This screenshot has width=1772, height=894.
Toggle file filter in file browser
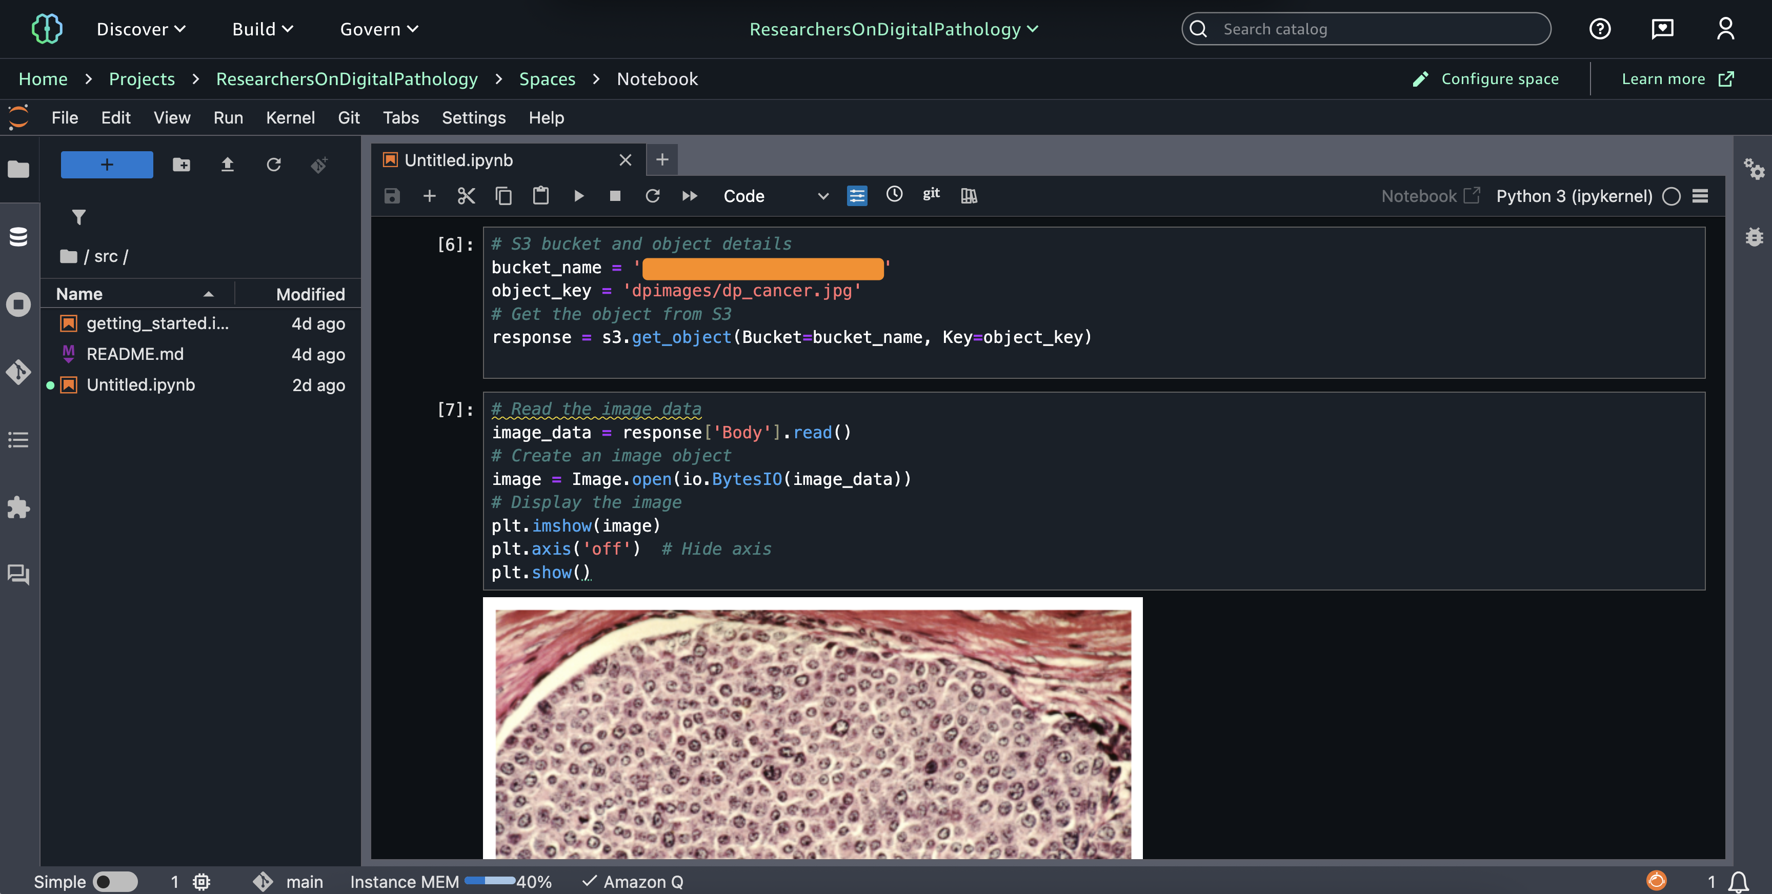[x=79, y=217]
